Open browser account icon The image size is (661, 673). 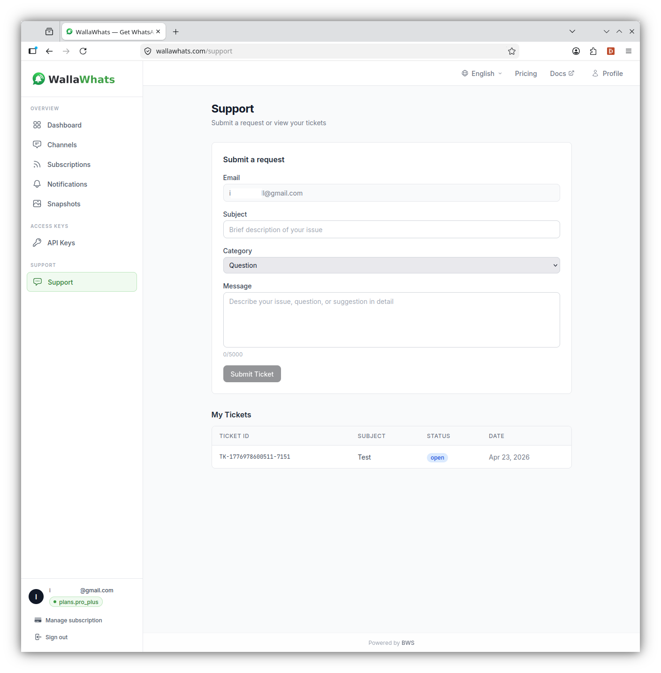pos(576,51)
